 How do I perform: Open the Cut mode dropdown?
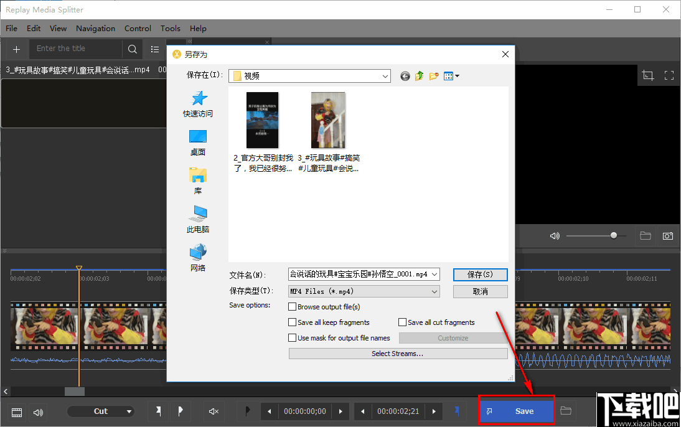101,411
